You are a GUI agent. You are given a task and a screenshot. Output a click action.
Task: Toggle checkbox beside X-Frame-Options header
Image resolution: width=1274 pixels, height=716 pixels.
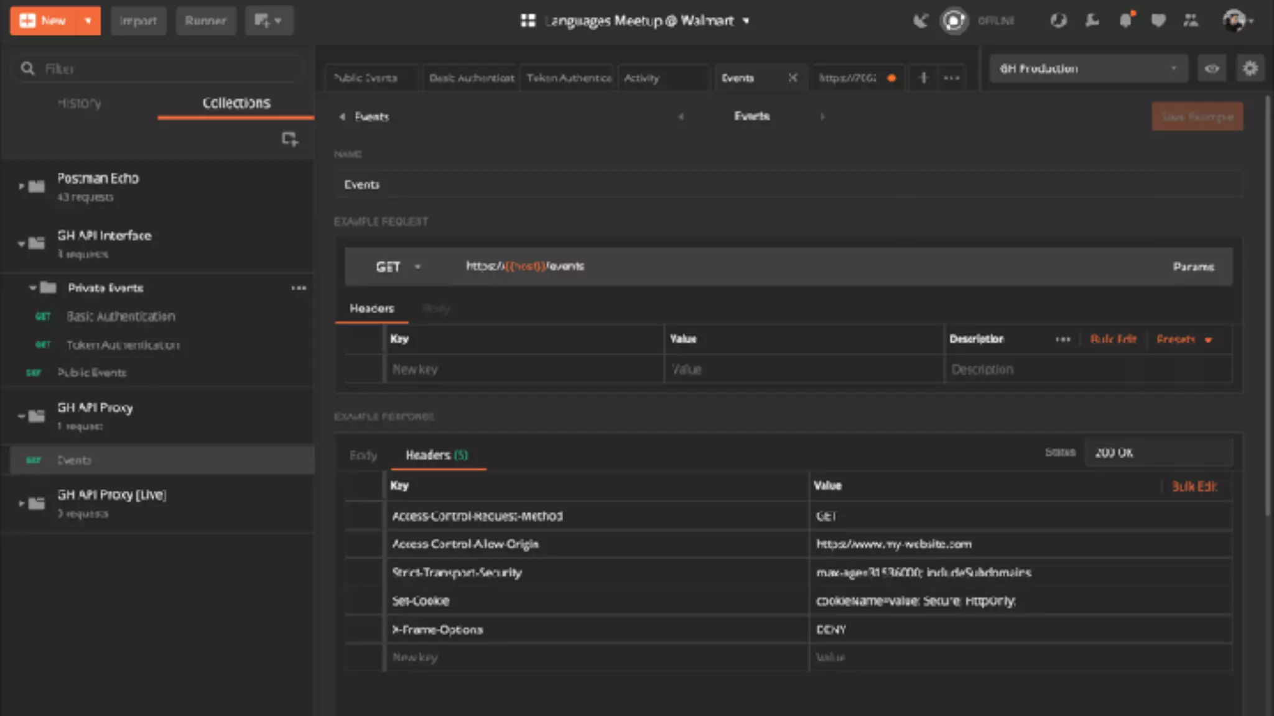[364, 630]
